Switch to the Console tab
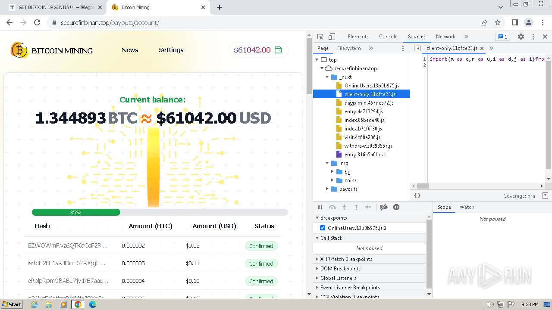This screenshot has height=310, width=552. click(x=388, y=37)
